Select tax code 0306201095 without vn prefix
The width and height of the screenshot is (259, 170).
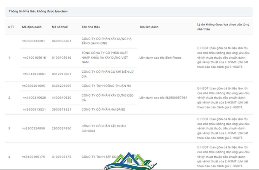coord(61,86)
